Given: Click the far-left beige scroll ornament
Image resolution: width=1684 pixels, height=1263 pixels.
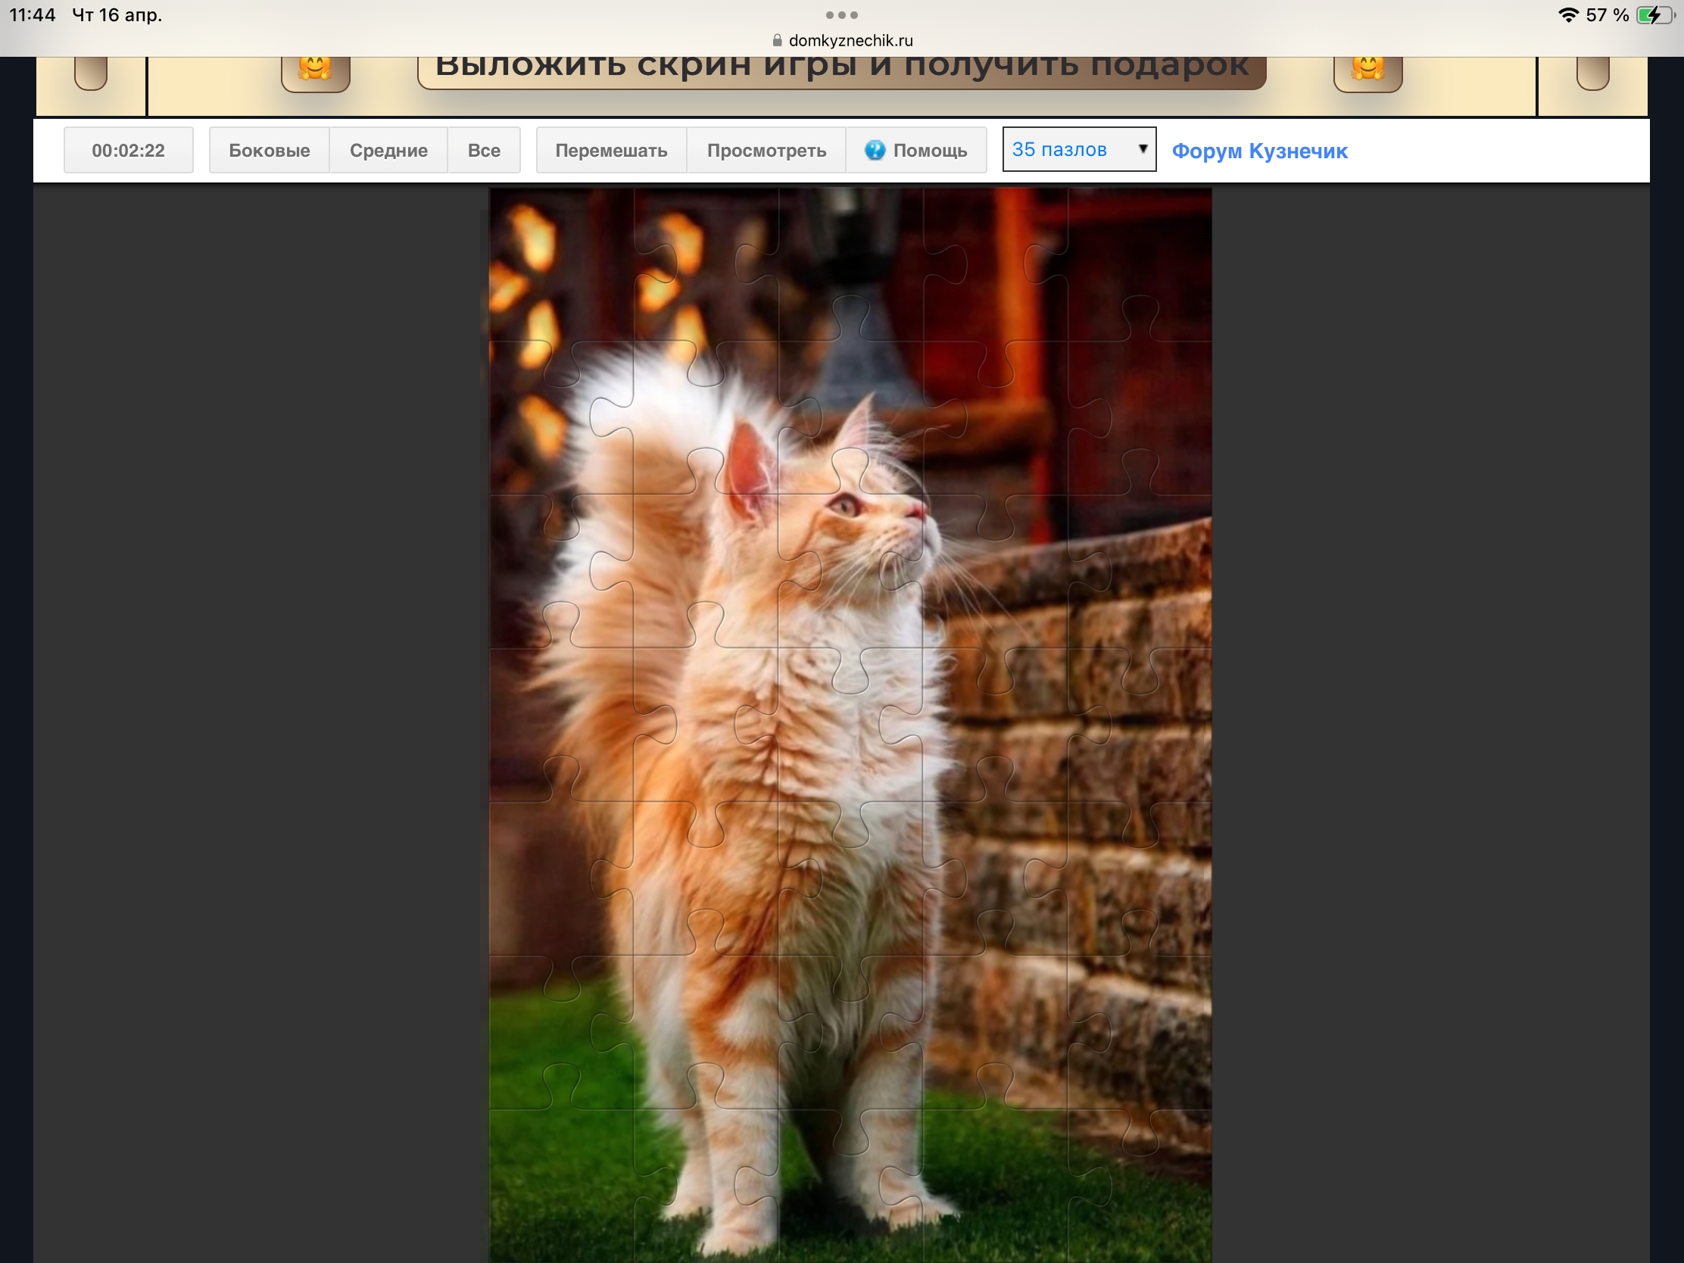Looking at the screenshot, I should pos(91,73).
